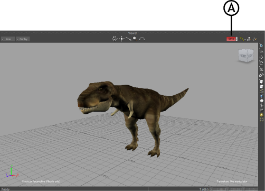Toggle the light bulb lighting icon
Image resolution: width=265 pixels, height=191 pixels.
click(261, 115)
